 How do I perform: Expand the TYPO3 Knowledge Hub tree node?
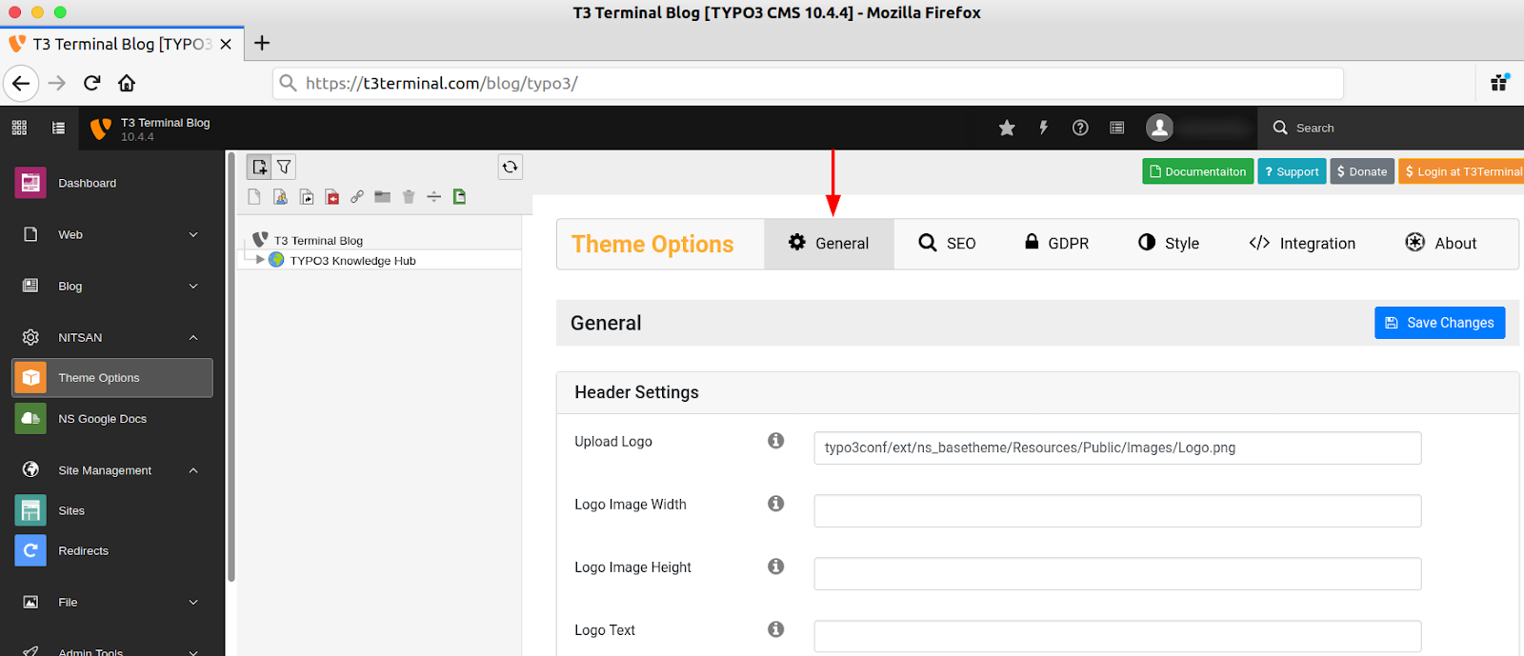[260, 259]
